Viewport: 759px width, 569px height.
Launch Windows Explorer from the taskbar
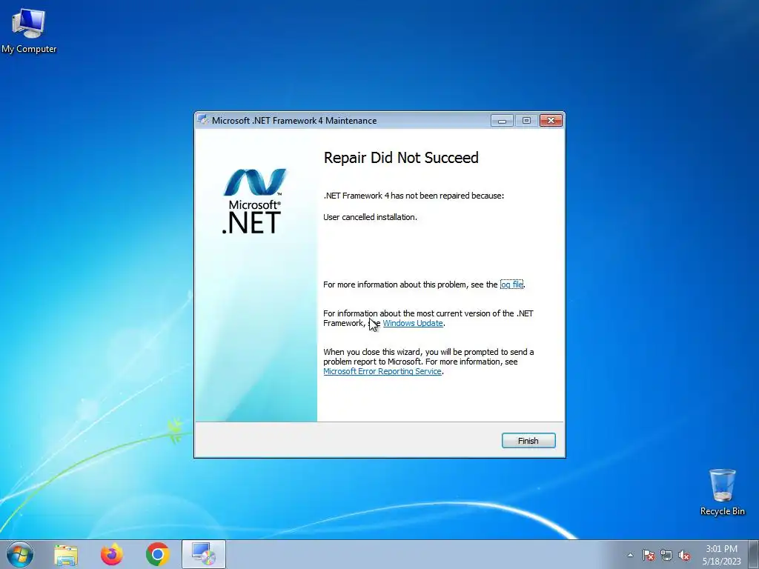pyautogui.click(x=66, y=554)
